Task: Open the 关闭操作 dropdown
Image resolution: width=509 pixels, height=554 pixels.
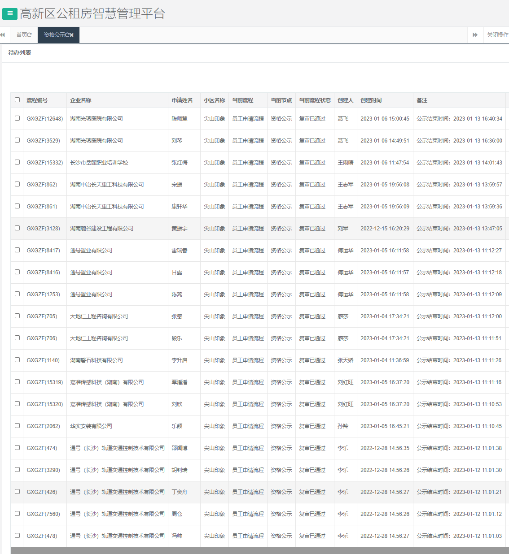Action: tap(497, 35)
